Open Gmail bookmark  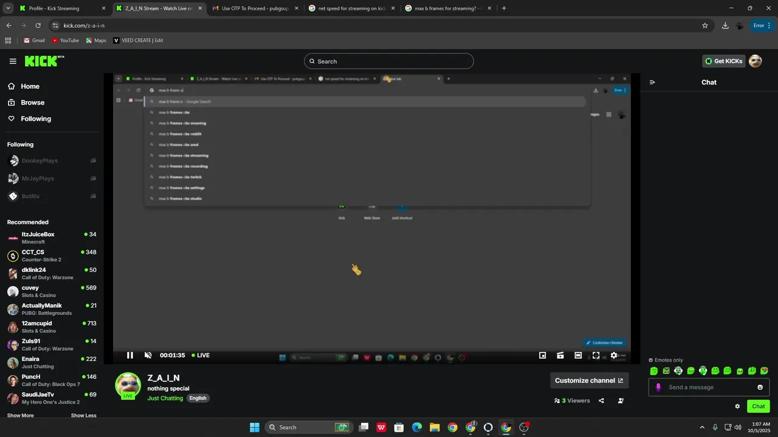(34, 41)
